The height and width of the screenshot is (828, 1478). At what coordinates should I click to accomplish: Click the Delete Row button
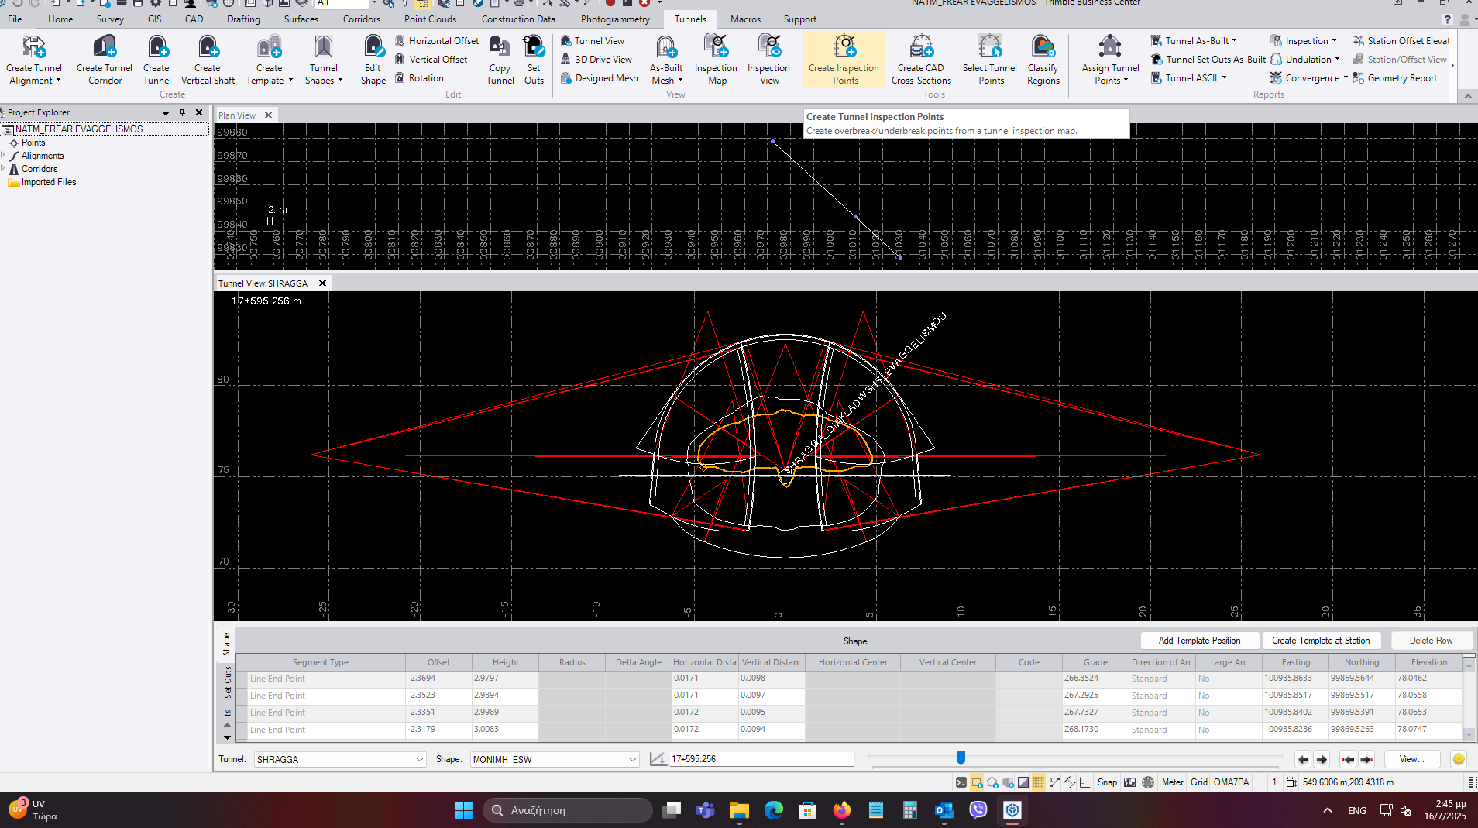click(1430, 641)
